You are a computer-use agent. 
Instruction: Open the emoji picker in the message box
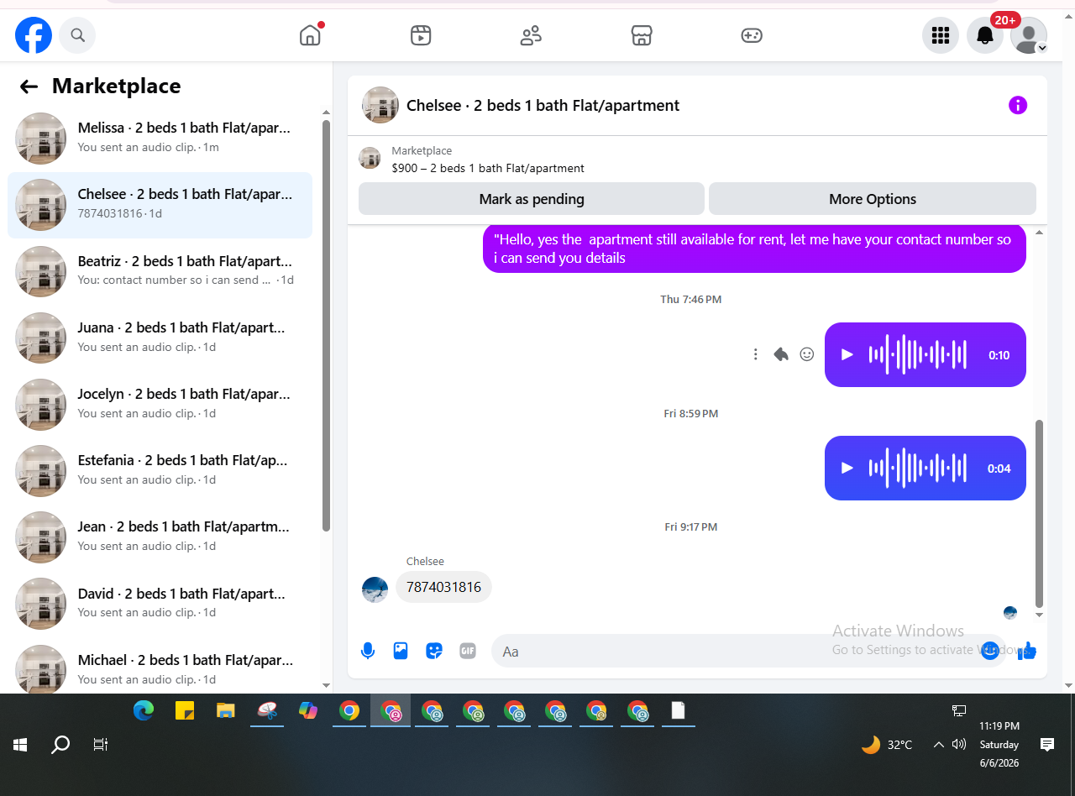[990, 651]
